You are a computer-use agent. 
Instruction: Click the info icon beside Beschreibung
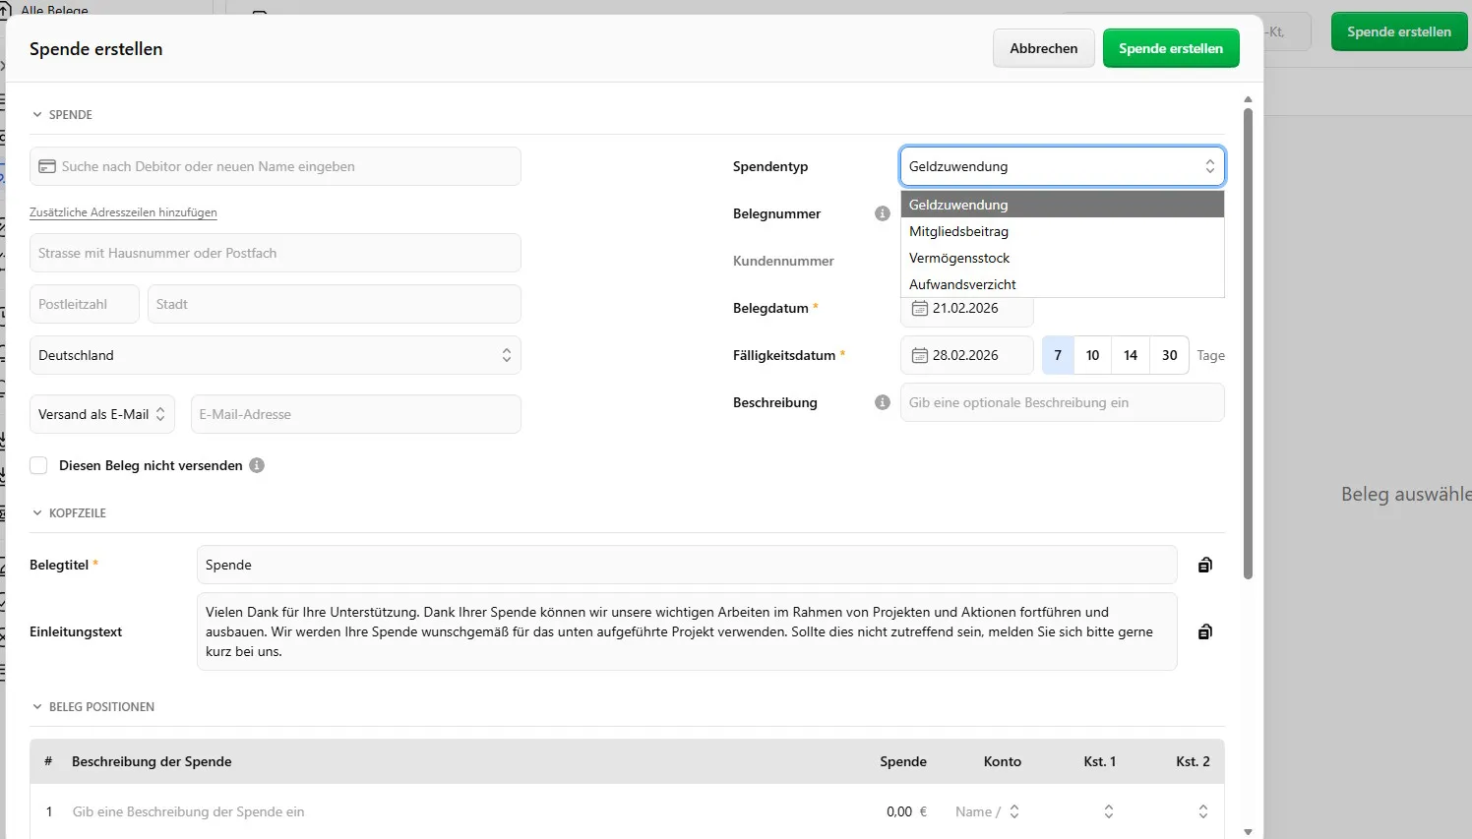click(882, 402)
